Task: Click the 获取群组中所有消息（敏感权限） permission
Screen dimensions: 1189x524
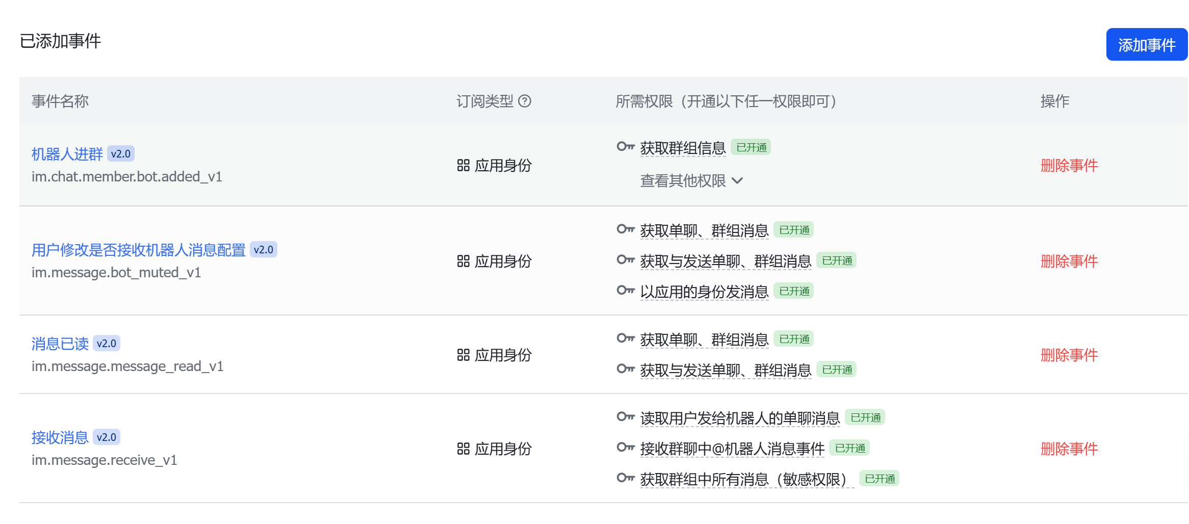Action: (x=747, y=479)
